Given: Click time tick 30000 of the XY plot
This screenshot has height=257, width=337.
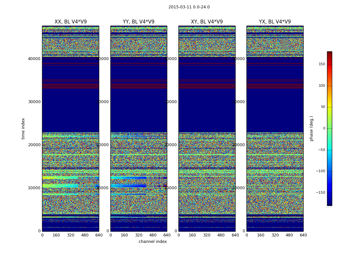Looking at the screenshot, I should pyautogui.click(x=171, y=102).
